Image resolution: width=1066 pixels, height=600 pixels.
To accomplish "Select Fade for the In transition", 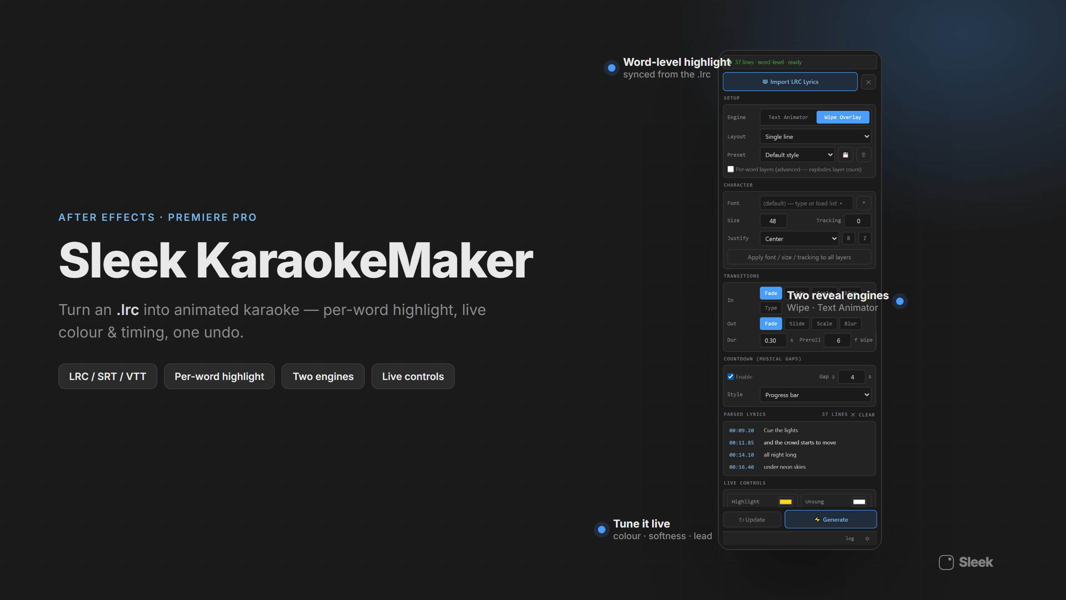I will click(x=771, y=293).
